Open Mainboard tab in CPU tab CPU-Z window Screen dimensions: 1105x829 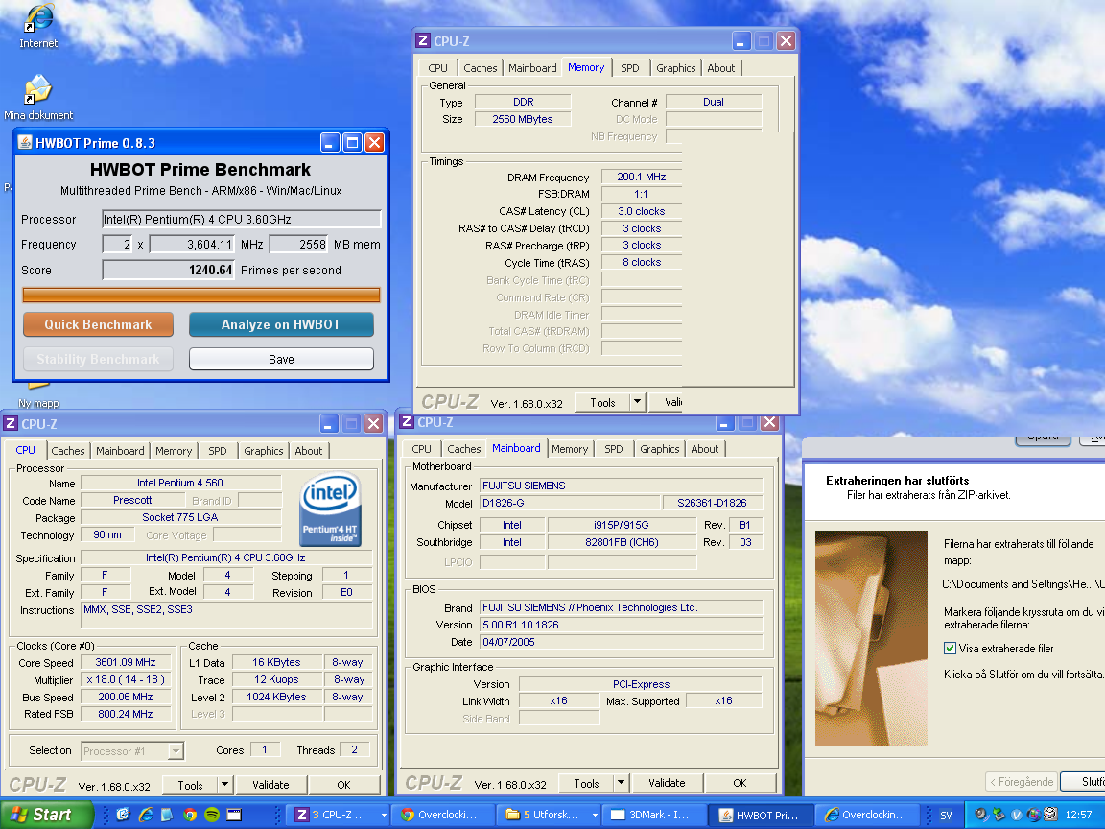[x=120, y=450]
